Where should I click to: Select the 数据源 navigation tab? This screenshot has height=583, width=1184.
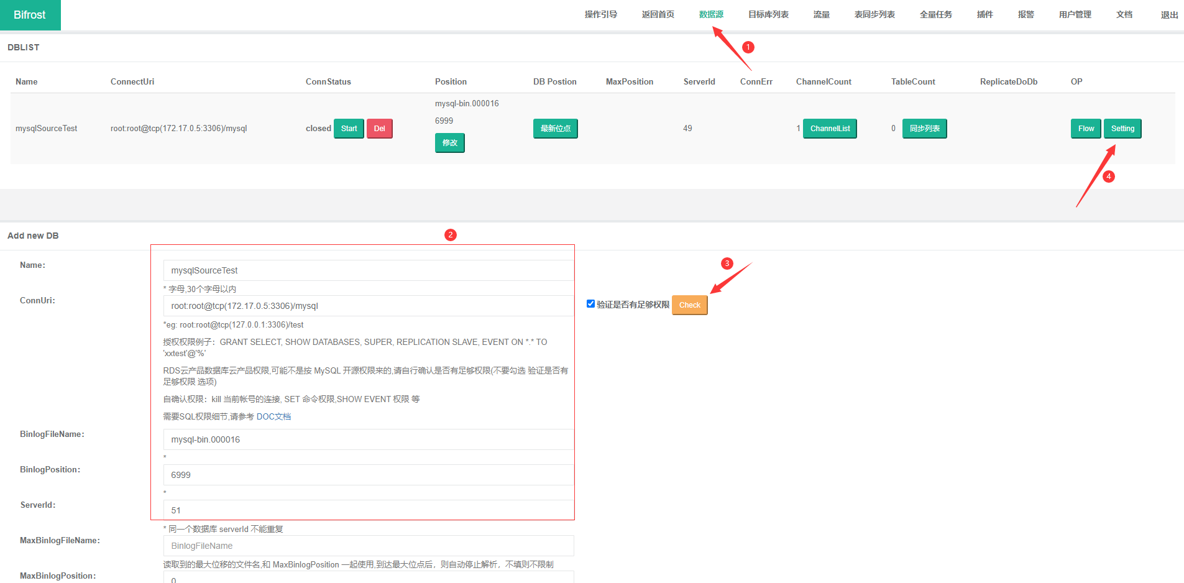[x=711, y=14]
